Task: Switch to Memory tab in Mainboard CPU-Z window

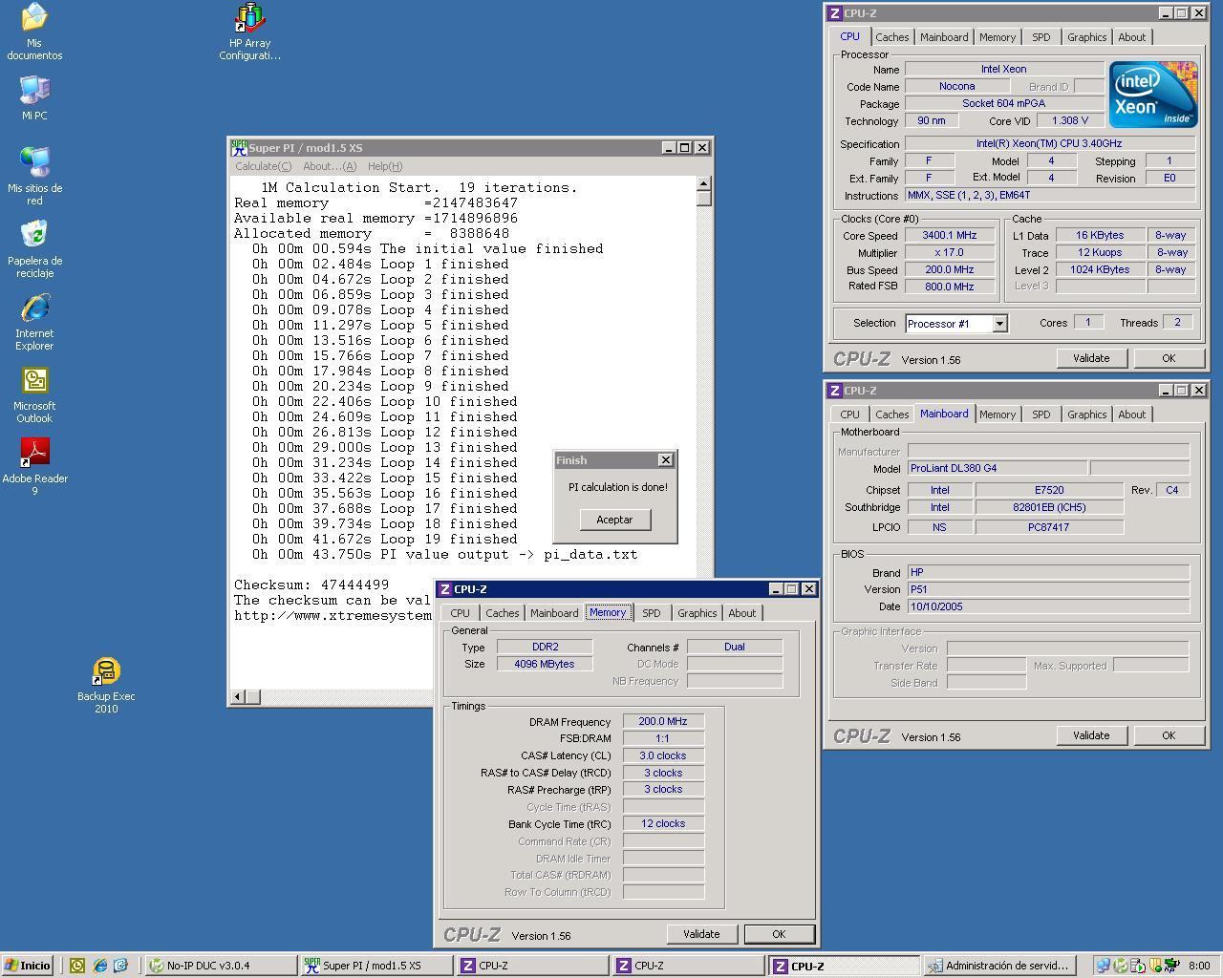Action: pos(998,415)
